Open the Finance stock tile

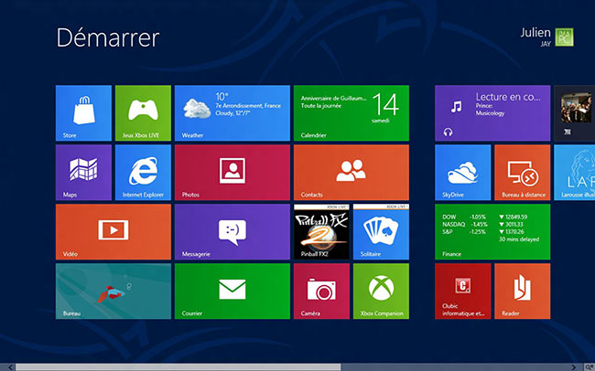[492, 232]
